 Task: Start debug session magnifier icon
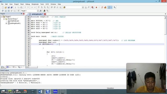(92, 7)
